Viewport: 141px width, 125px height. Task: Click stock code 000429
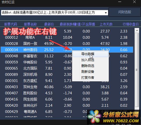[x=12, y=112]
